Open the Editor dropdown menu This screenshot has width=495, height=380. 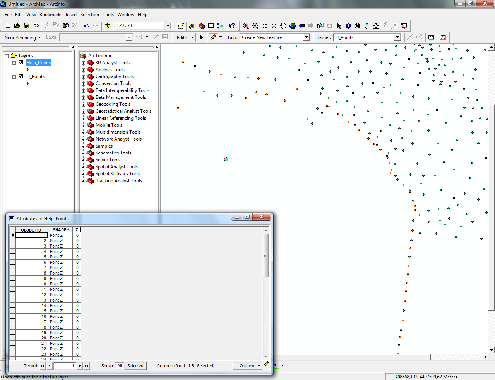point(185,38)
